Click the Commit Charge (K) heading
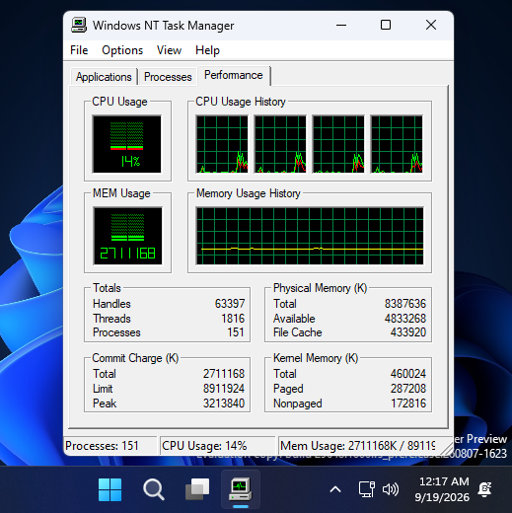 point(135,358)
